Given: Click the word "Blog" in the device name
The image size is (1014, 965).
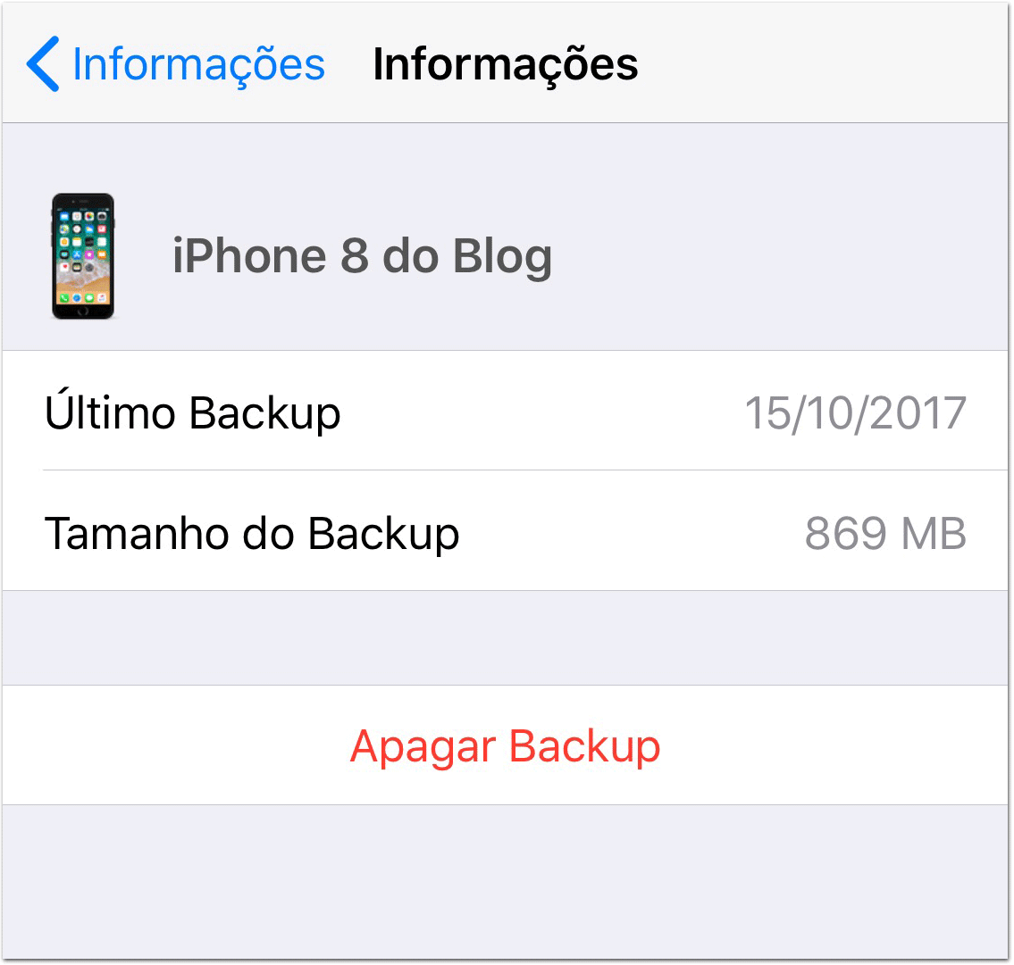Looking at the screenshot, I should click(x=502, y=257).
